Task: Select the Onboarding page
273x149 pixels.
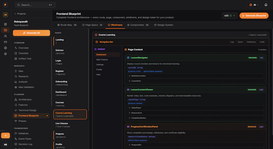Action: click(70, 83)
